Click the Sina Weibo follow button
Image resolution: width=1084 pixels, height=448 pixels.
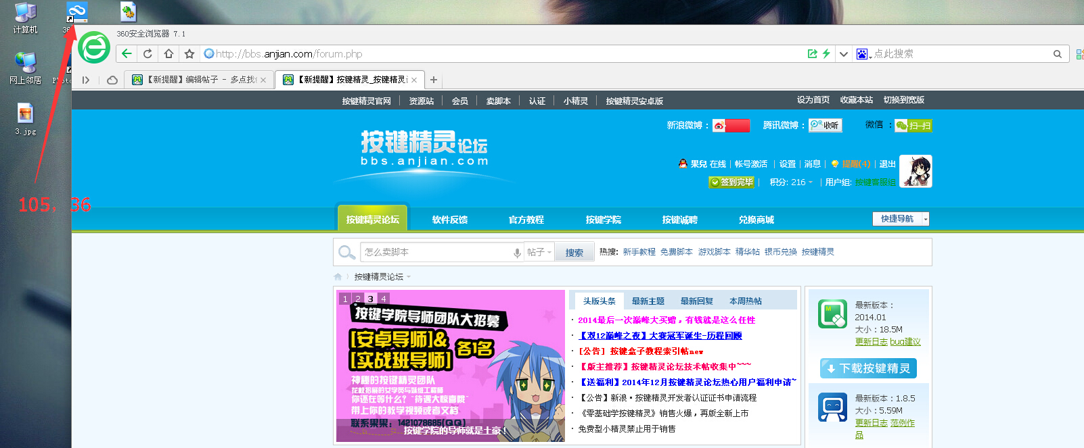(x=731, y=125)
